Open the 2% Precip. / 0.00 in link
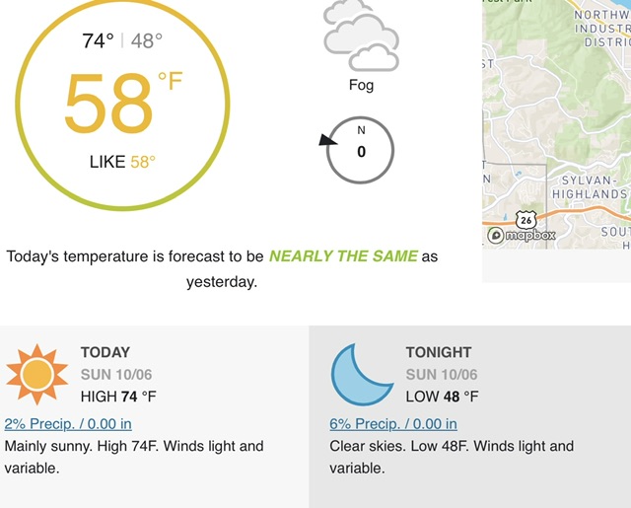This screenshot has width=631, height=508. [x=68, y=424]
